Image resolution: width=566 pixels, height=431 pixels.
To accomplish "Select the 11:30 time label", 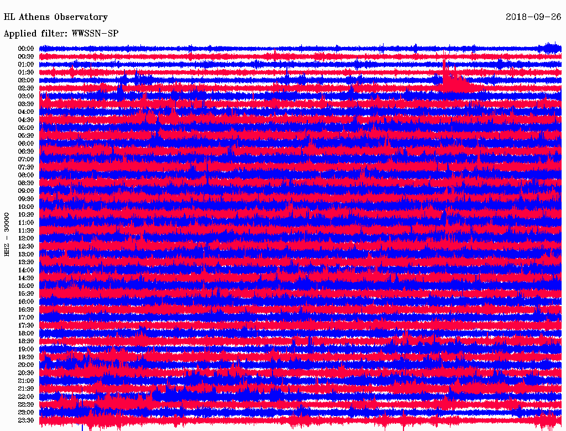I will (x=26, y=230).
